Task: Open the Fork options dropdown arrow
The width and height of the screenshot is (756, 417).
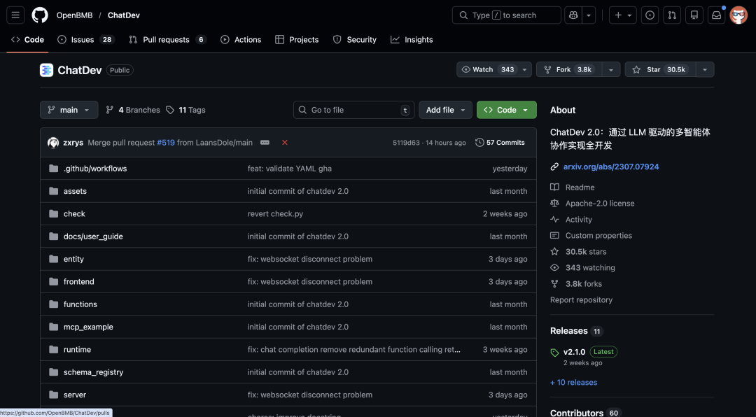Action: (611, 69)
